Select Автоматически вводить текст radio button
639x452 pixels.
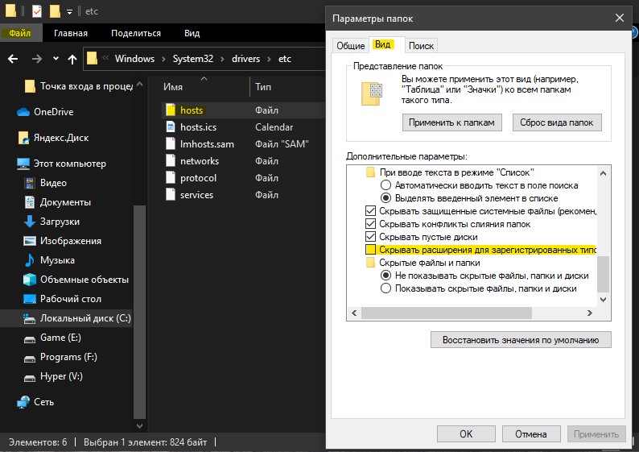(x=385, y=185)
